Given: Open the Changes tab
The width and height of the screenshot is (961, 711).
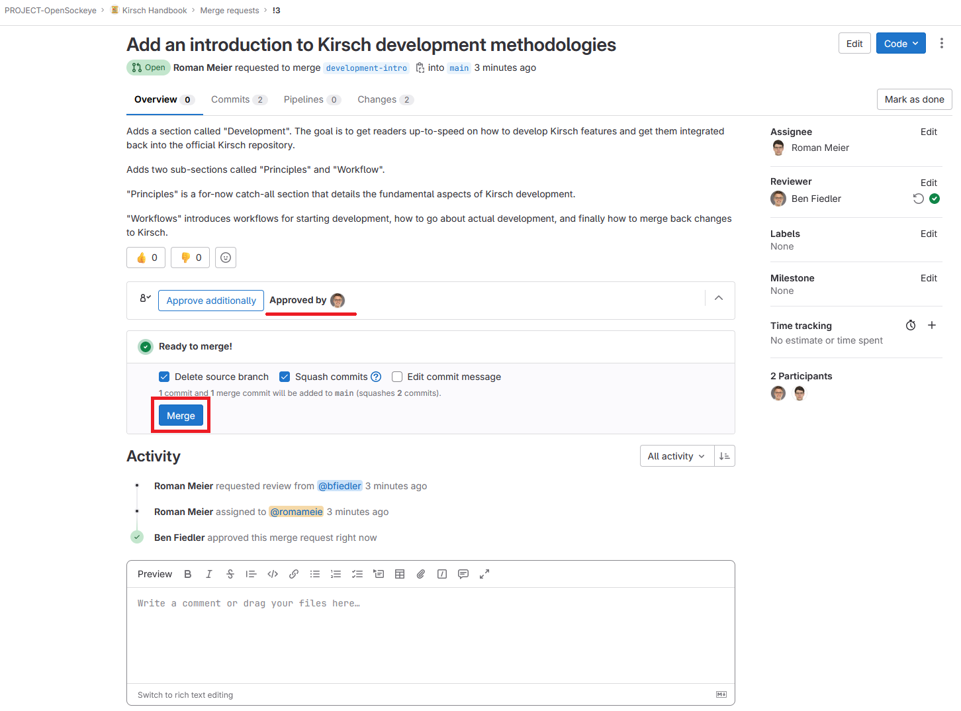Looking at the screenshot, I should tap(386, 99).
